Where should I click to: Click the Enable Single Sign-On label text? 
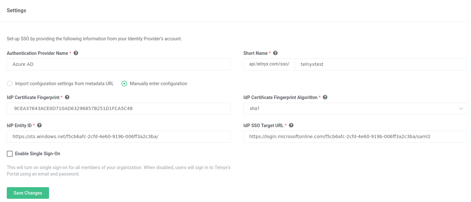coord(37,154)
